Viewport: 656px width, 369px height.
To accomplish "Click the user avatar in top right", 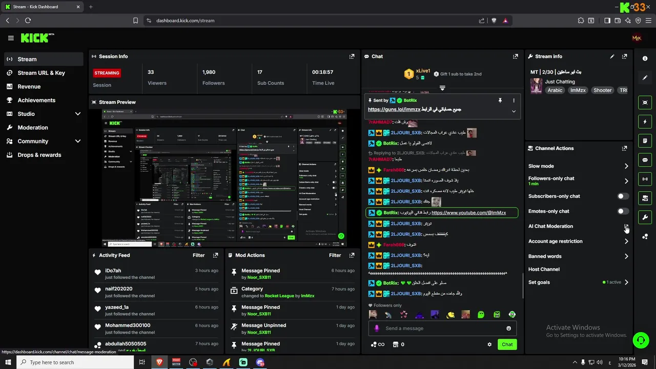I will pyautogui.click(x=637, y=38).
